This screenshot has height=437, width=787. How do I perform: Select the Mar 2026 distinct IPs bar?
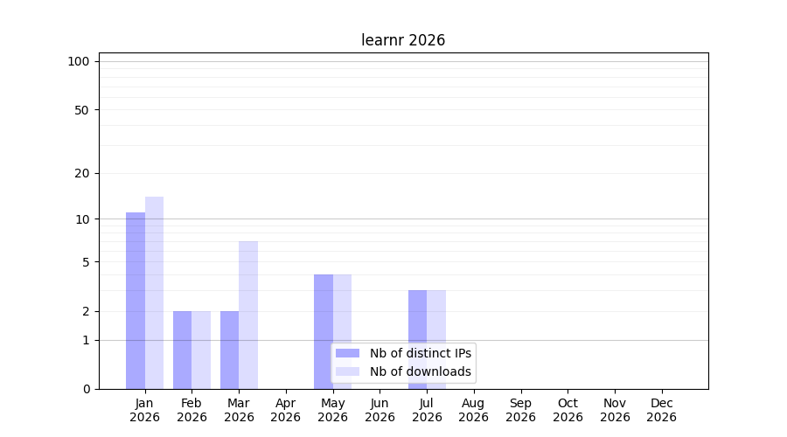point(229,350)
